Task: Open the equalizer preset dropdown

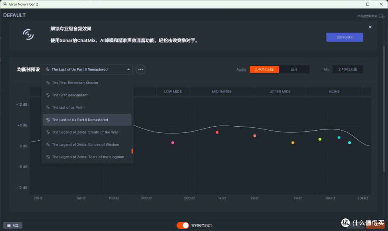Action: [88, 70]
